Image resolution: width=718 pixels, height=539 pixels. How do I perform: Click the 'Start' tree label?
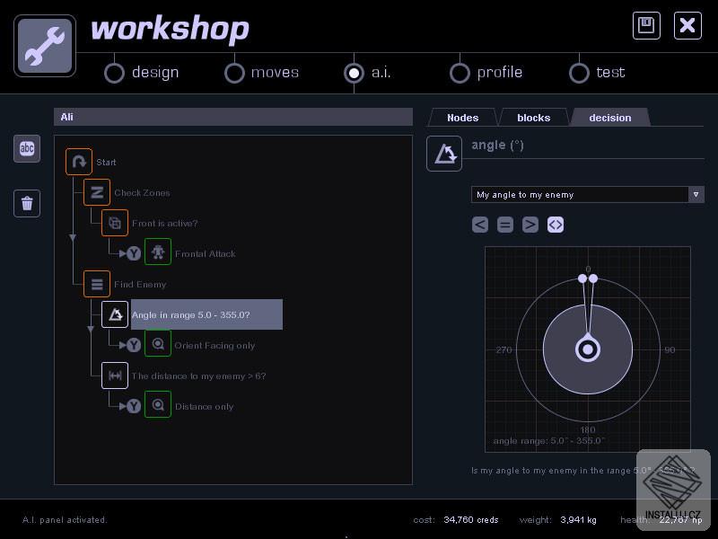(x=106, y=163)
